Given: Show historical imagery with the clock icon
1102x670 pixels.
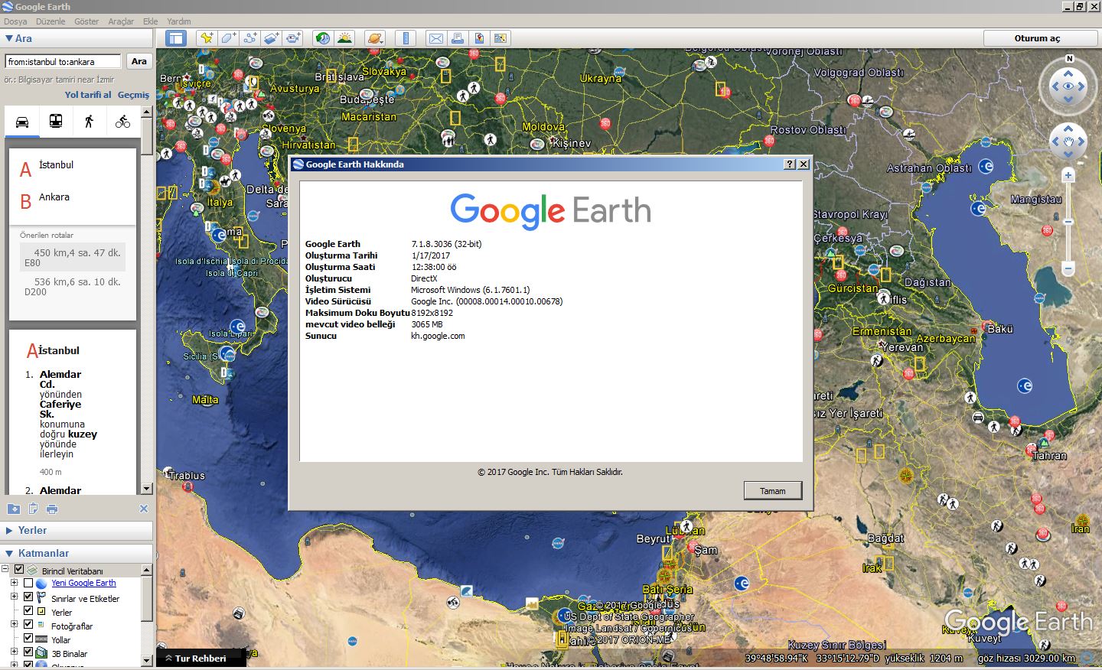Looking at the screenshot, I should pyautogui.click(x=323, y=38).
